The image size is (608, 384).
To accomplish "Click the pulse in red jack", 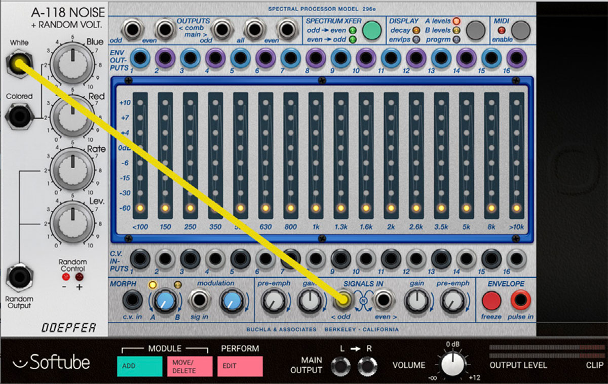I will [x=520, y=301].
